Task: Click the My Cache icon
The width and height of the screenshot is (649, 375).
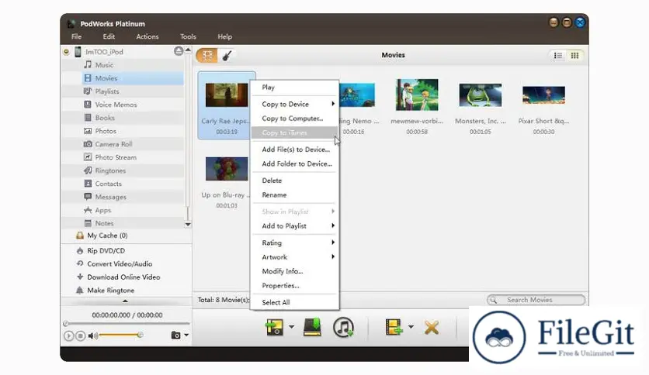Action: (x=80, y=236)
